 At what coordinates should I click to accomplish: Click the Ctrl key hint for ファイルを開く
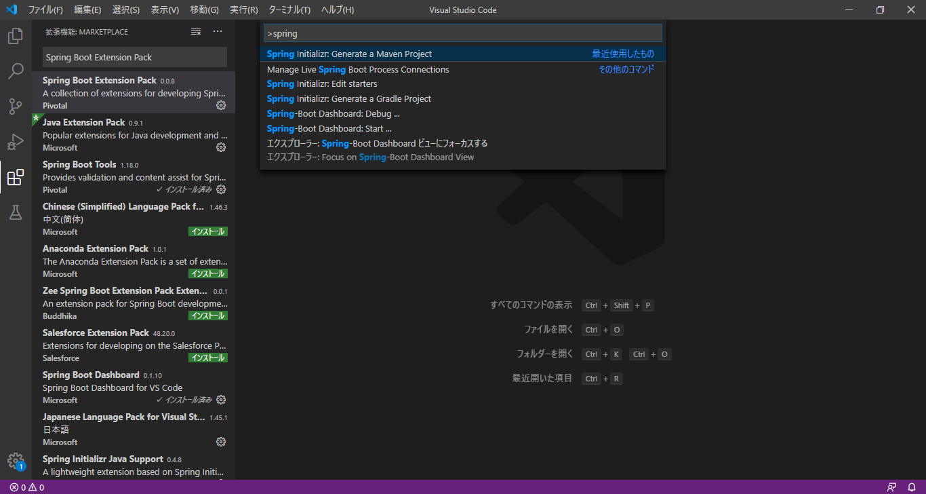point(591,330)
